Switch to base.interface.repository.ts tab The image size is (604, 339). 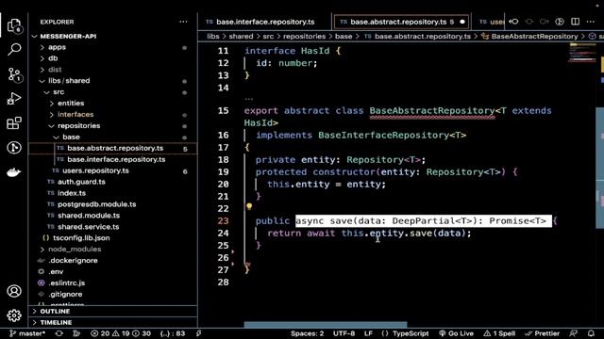(x=265, y=22)
